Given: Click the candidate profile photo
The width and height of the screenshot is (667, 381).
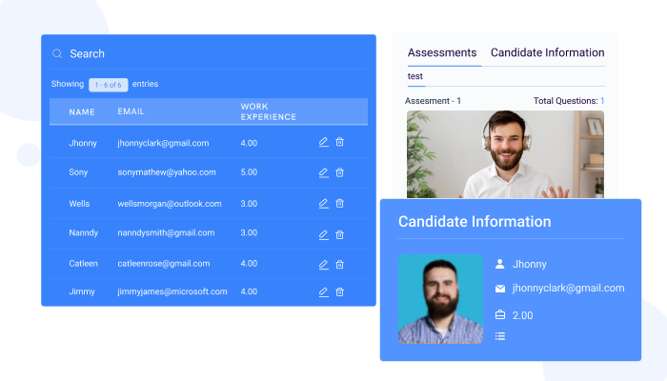Looking at the screenshot, I should [440, 299].
